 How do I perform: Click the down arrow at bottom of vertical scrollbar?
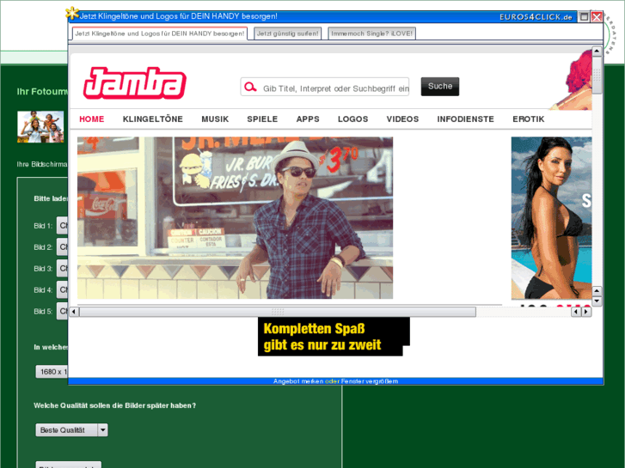point(597,301)
